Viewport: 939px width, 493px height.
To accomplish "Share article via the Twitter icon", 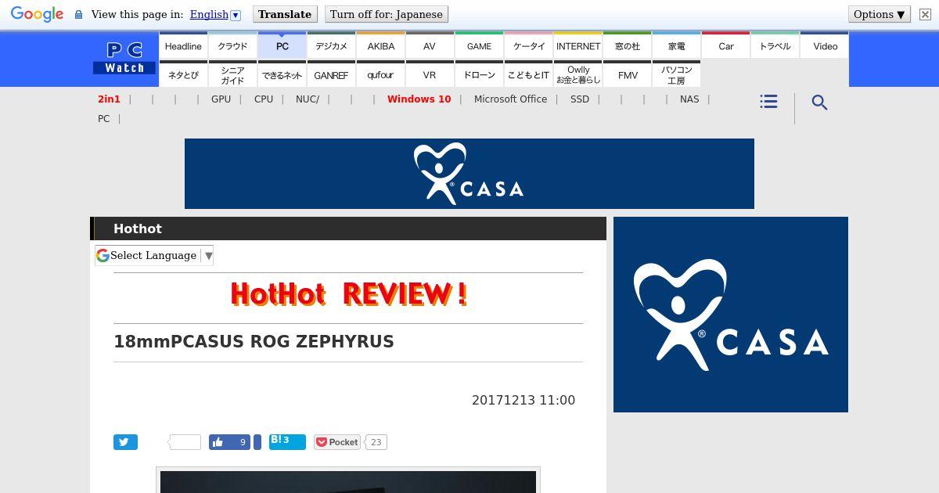I will pos(125,442).
